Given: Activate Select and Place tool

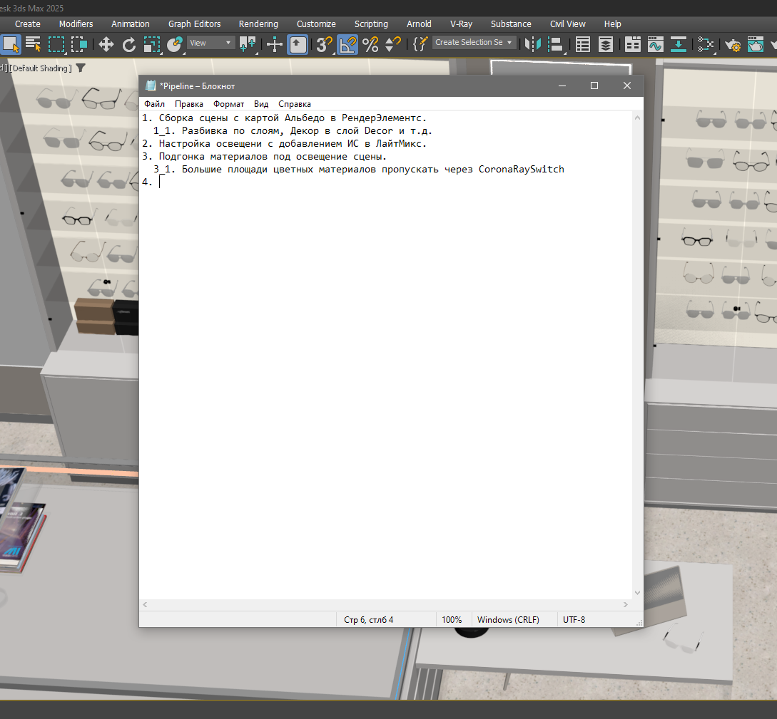Looking at the screenshot, I should pos(174,44).
